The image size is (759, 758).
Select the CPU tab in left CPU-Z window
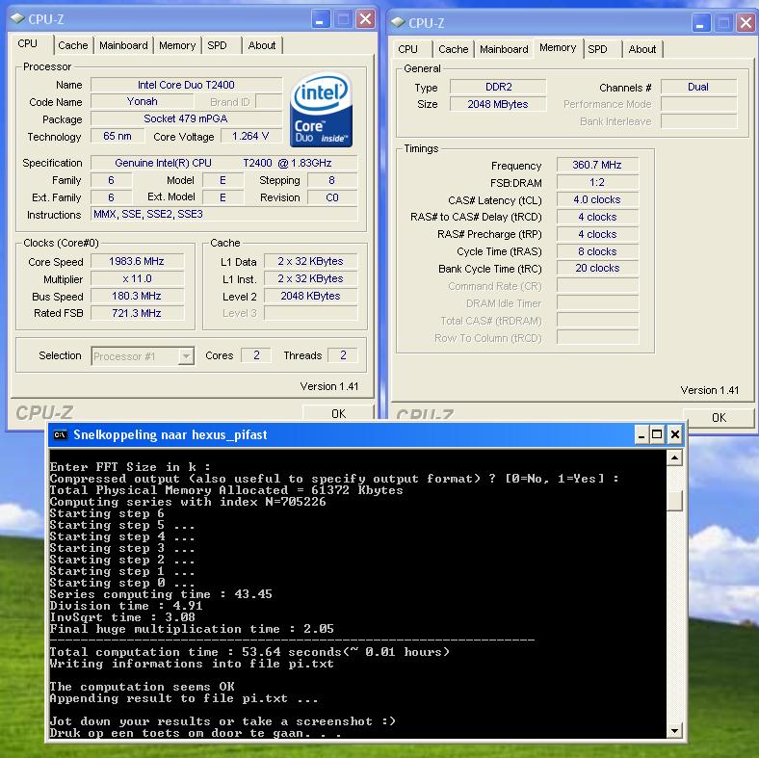(28, 43)
